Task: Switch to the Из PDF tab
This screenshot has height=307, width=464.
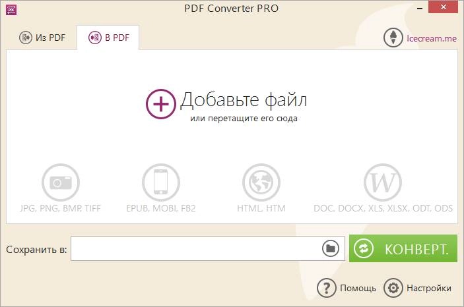Action: click(x=42, y=38)
